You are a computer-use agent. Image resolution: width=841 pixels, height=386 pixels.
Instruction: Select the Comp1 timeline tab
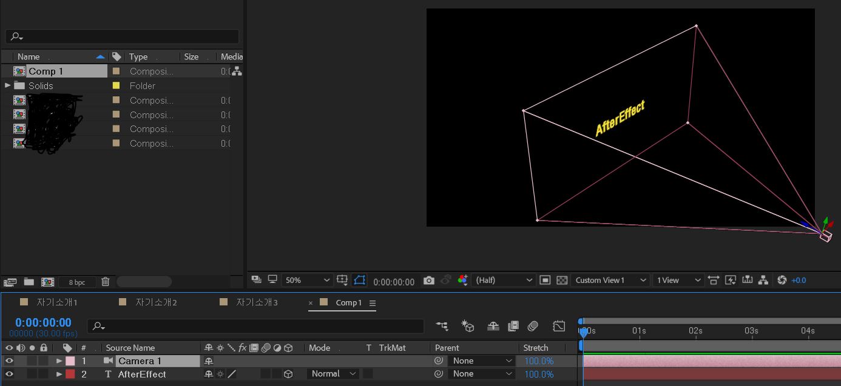(348, 302)
